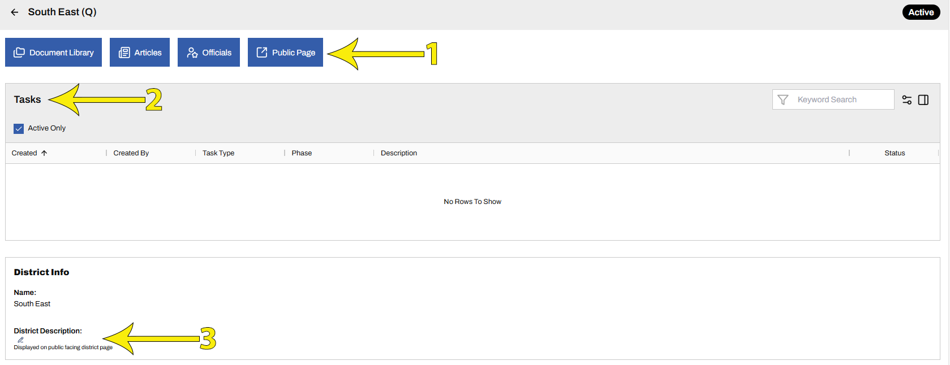This screenshot has width=950, height=365.
Task: Click the Document Library folder icon
Action: (19, 53)
